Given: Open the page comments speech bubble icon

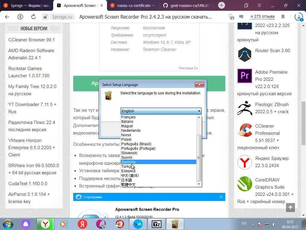Looking at the screenshot, I should click(241, 17).
